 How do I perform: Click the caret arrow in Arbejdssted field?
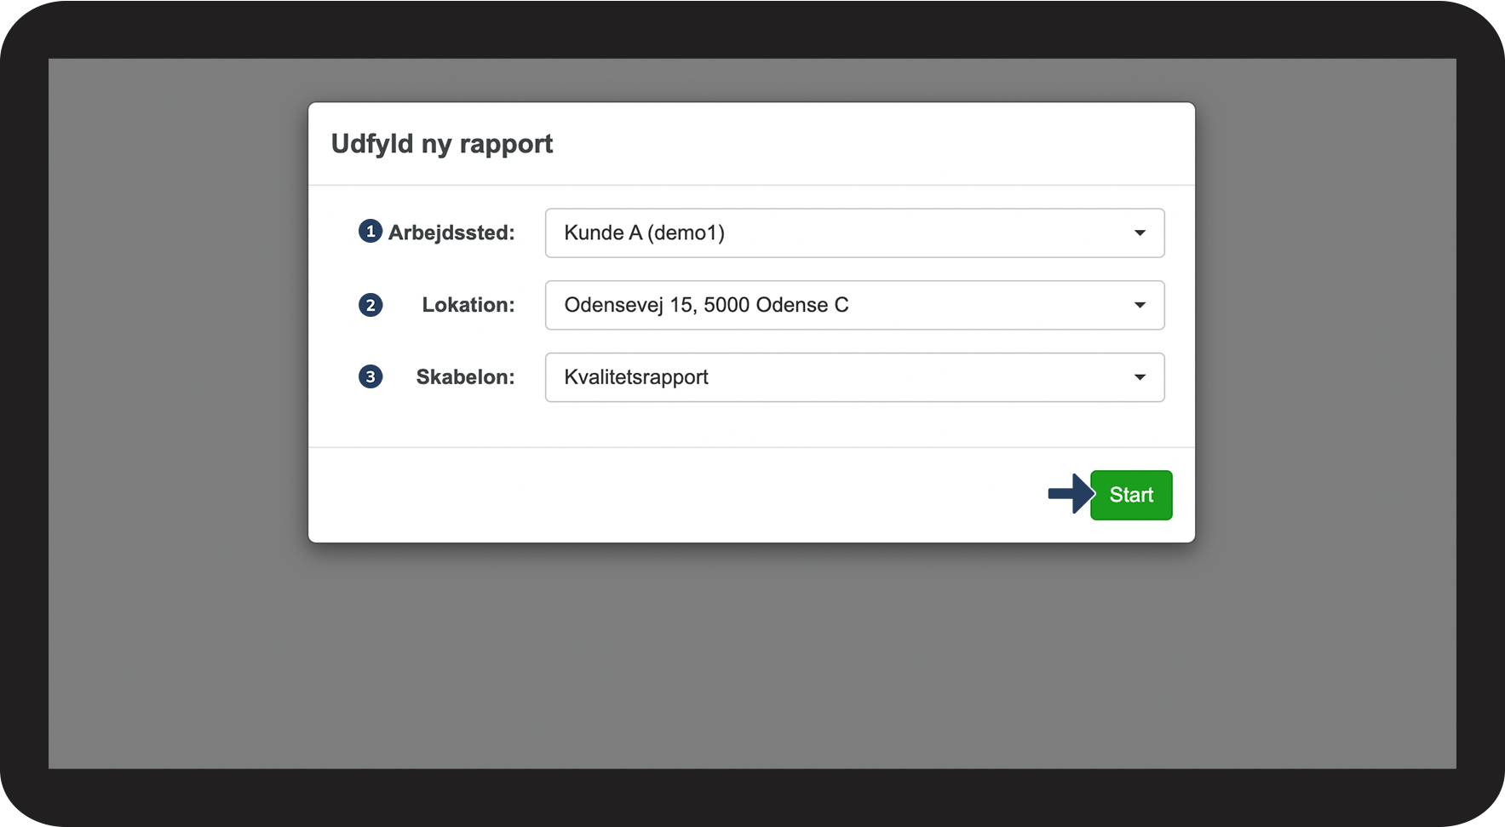tap(1139, 233)
